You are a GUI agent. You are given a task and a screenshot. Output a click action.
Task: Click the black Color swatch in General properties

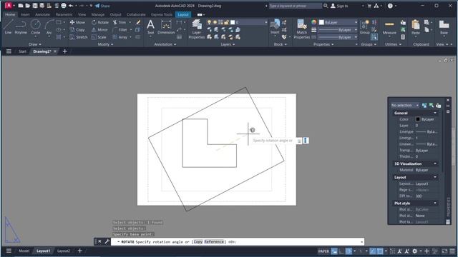pos(418,119)
